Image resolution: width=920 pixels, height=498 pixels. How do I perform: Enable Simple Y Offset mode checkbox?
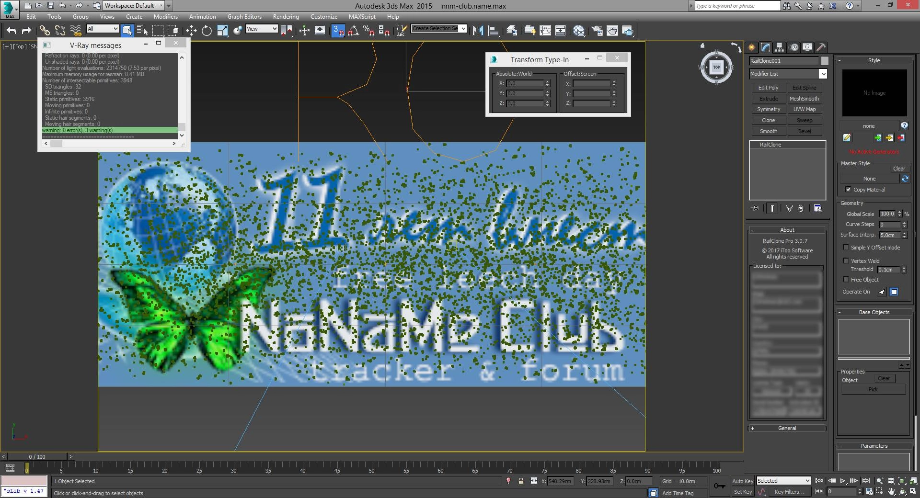pyautogui.click(x=846, y=248)
